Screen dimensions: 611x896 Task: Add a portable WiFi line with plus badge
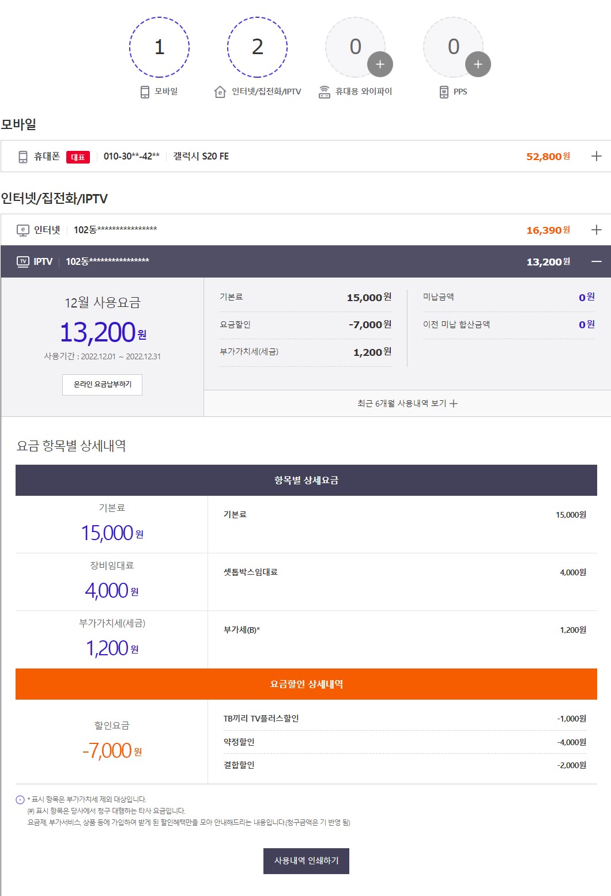(380, 64)
